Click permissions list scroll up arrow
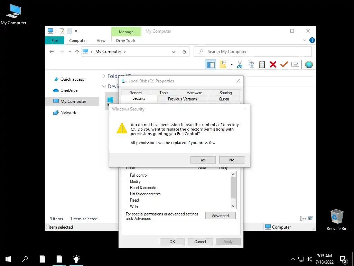 233,174
